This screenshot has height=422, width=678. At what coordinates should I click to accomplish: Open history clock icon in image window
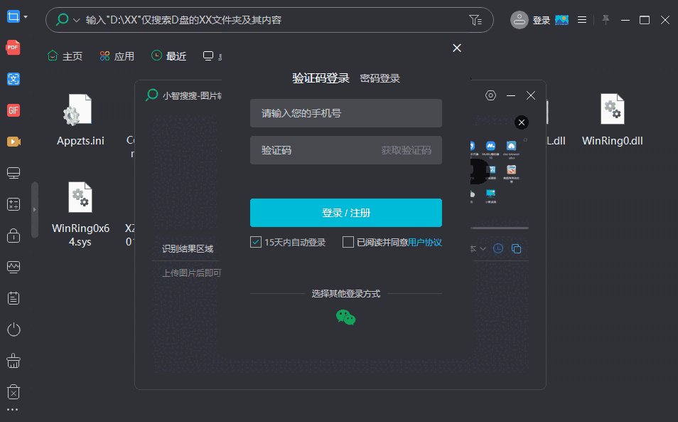[498, 248]
